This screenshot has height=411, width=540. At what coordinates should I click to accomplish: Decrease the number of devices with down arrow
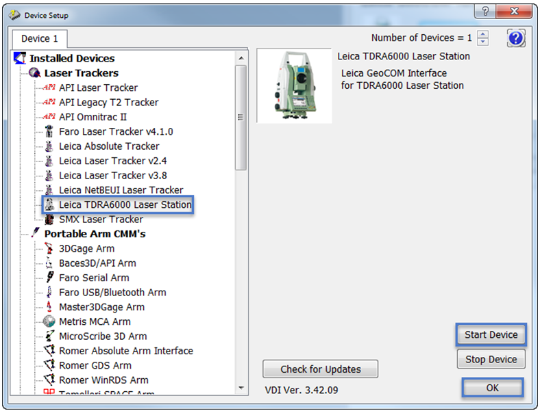[x=483, y=42]
